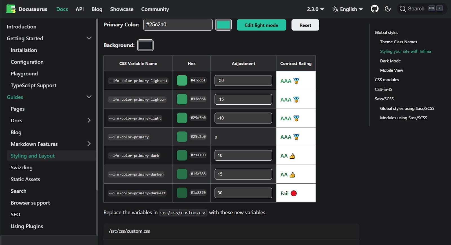The image size is (451, 245).
Task: Open the Showcase navbar item
Action: tap(122, 9)
